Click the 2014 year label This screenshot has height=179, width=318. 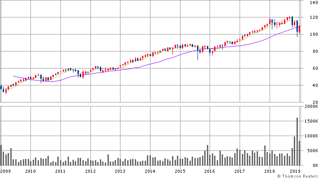150,171
